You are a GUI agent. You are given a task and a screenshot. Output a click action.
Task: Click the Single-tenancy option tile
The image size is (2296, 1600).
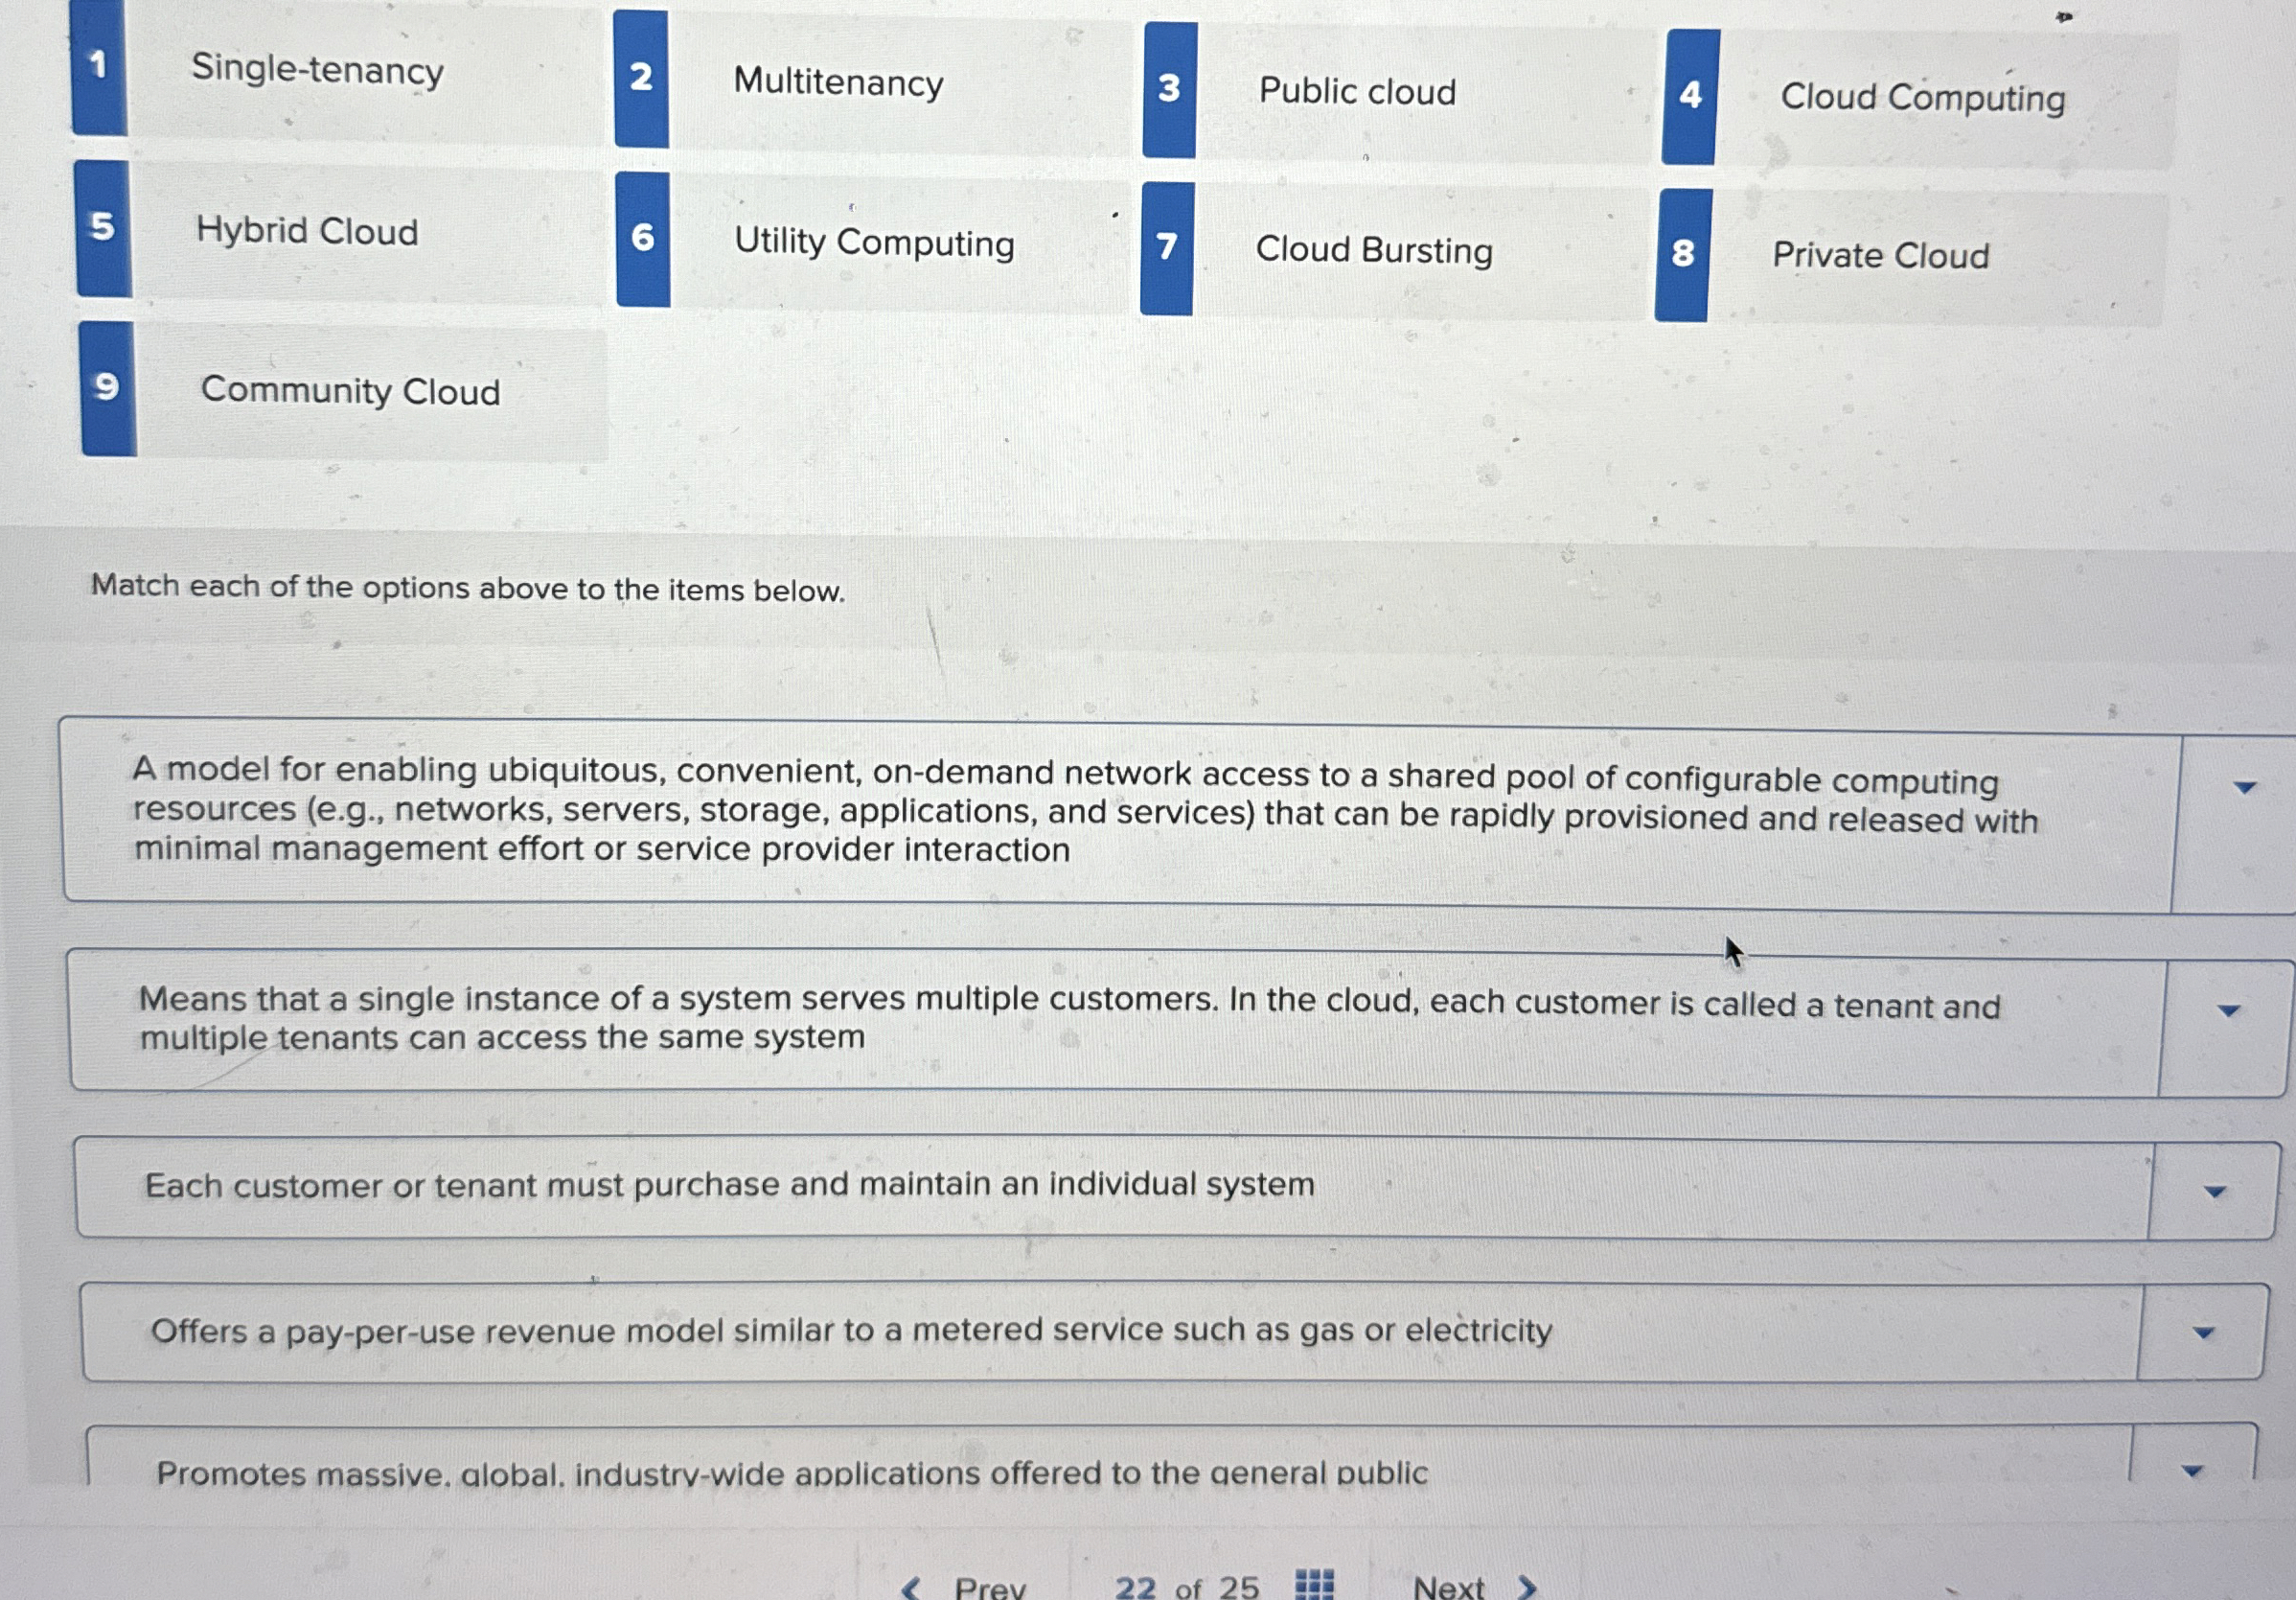tap(317, 69)
